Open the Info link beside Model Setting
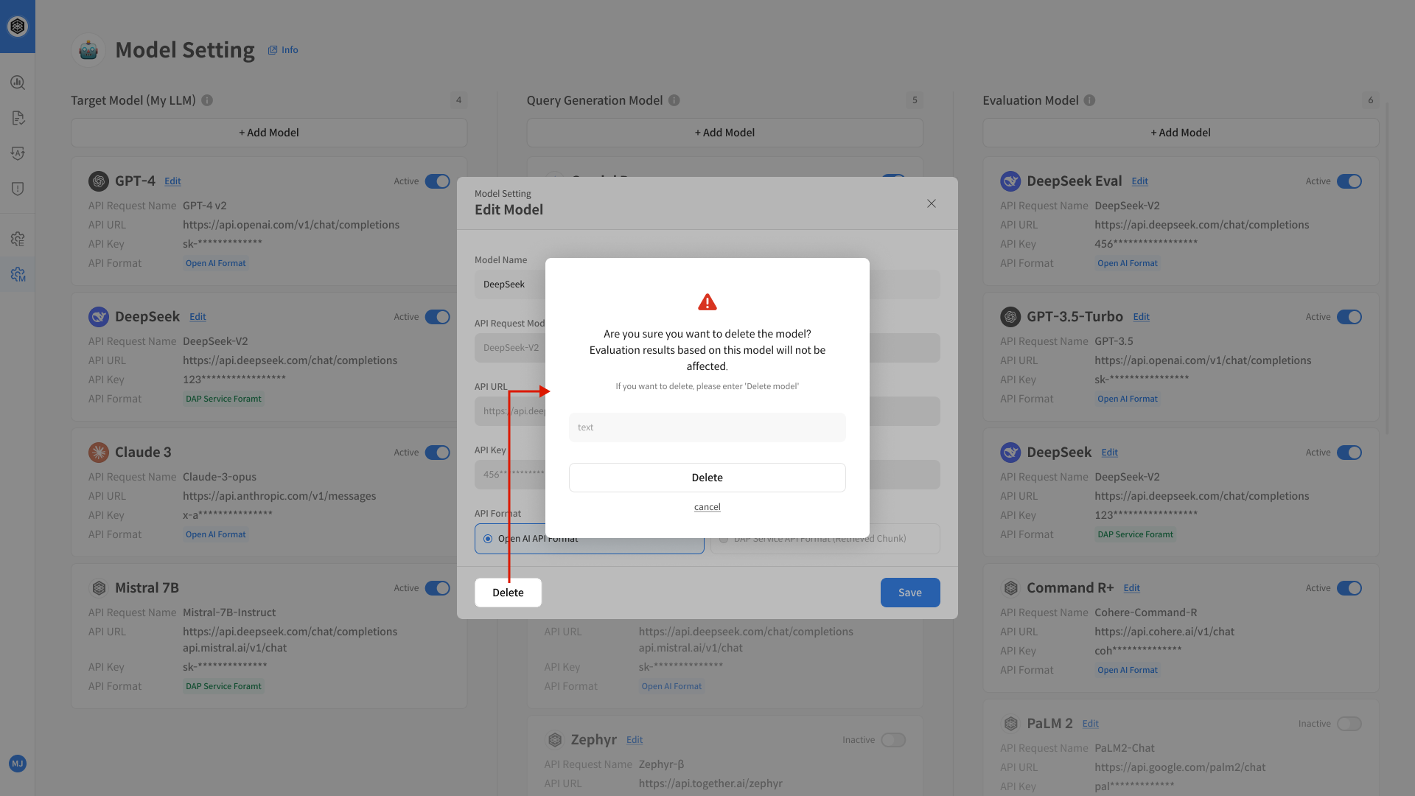The image size is (1415, 796). 284,50
